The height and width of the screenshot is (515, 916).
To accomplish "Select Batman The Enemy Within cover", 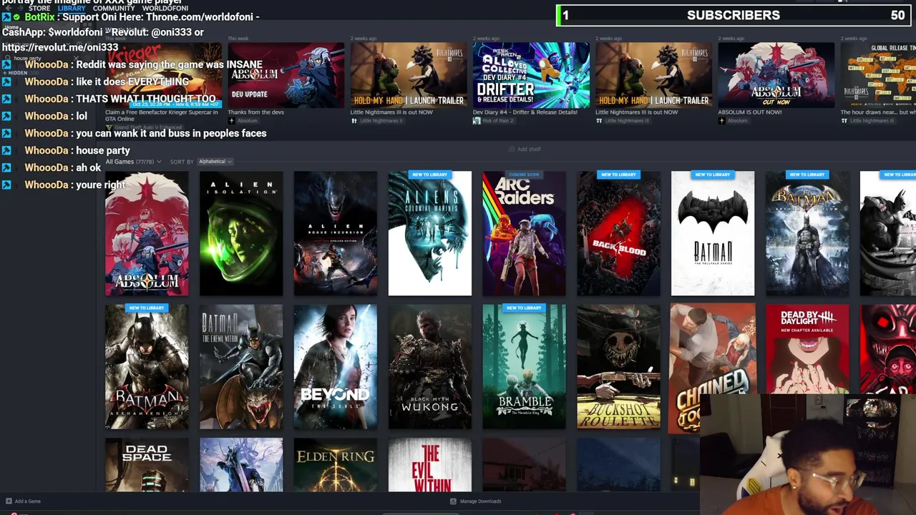I will pyautogui.click(x=241, y=367).
